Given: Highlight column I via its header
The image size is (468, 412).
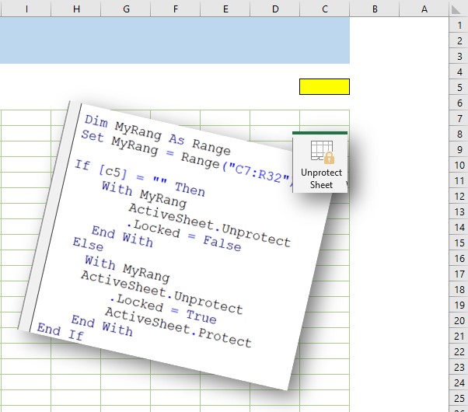Looking at the screenshot, I should (x=26, y=9).
